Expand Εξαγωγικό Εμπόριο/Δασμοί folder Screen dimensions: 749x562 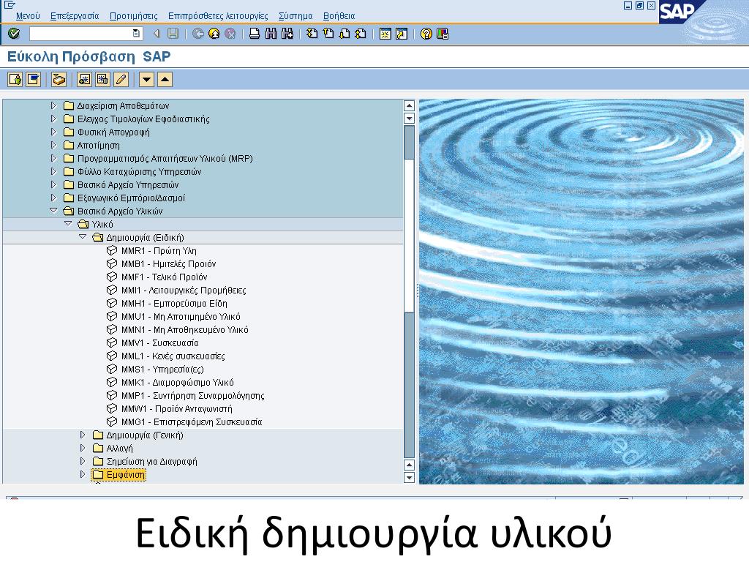pyautogui.click(x=53, y=198)
